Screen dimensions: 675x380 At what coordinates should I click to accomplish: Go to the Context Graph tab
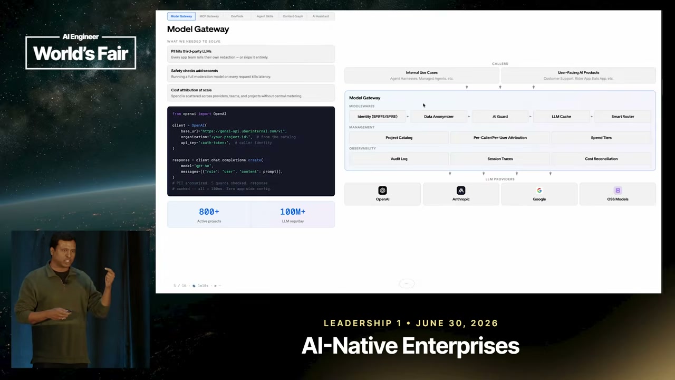point(293,16)
